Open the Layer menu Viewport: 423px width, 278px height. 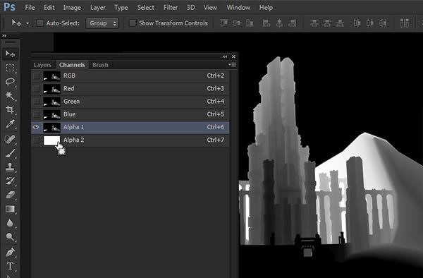[x=98, y=8]
